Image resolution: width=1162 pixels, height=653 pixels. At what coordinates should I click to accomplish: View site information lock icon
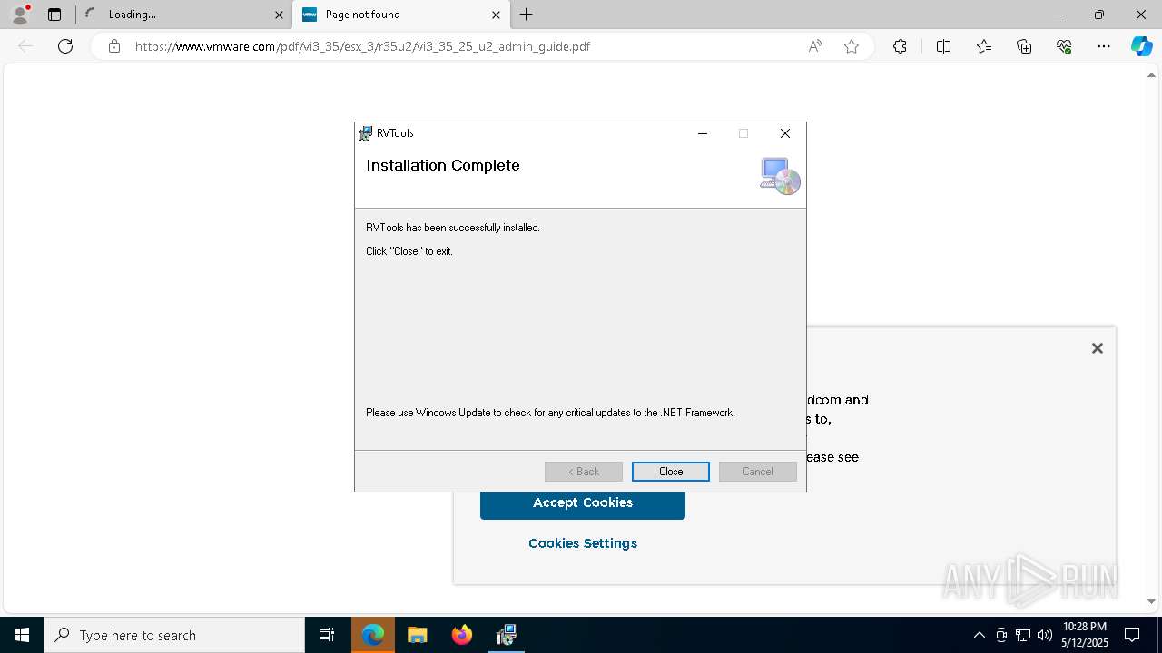point(114,46)
